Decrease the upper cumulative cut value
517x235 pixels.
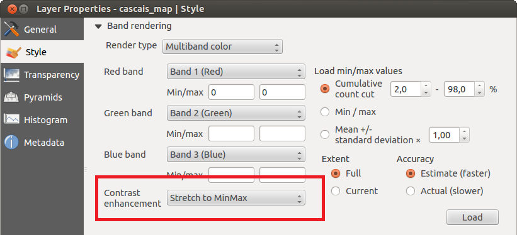point(480,92)
